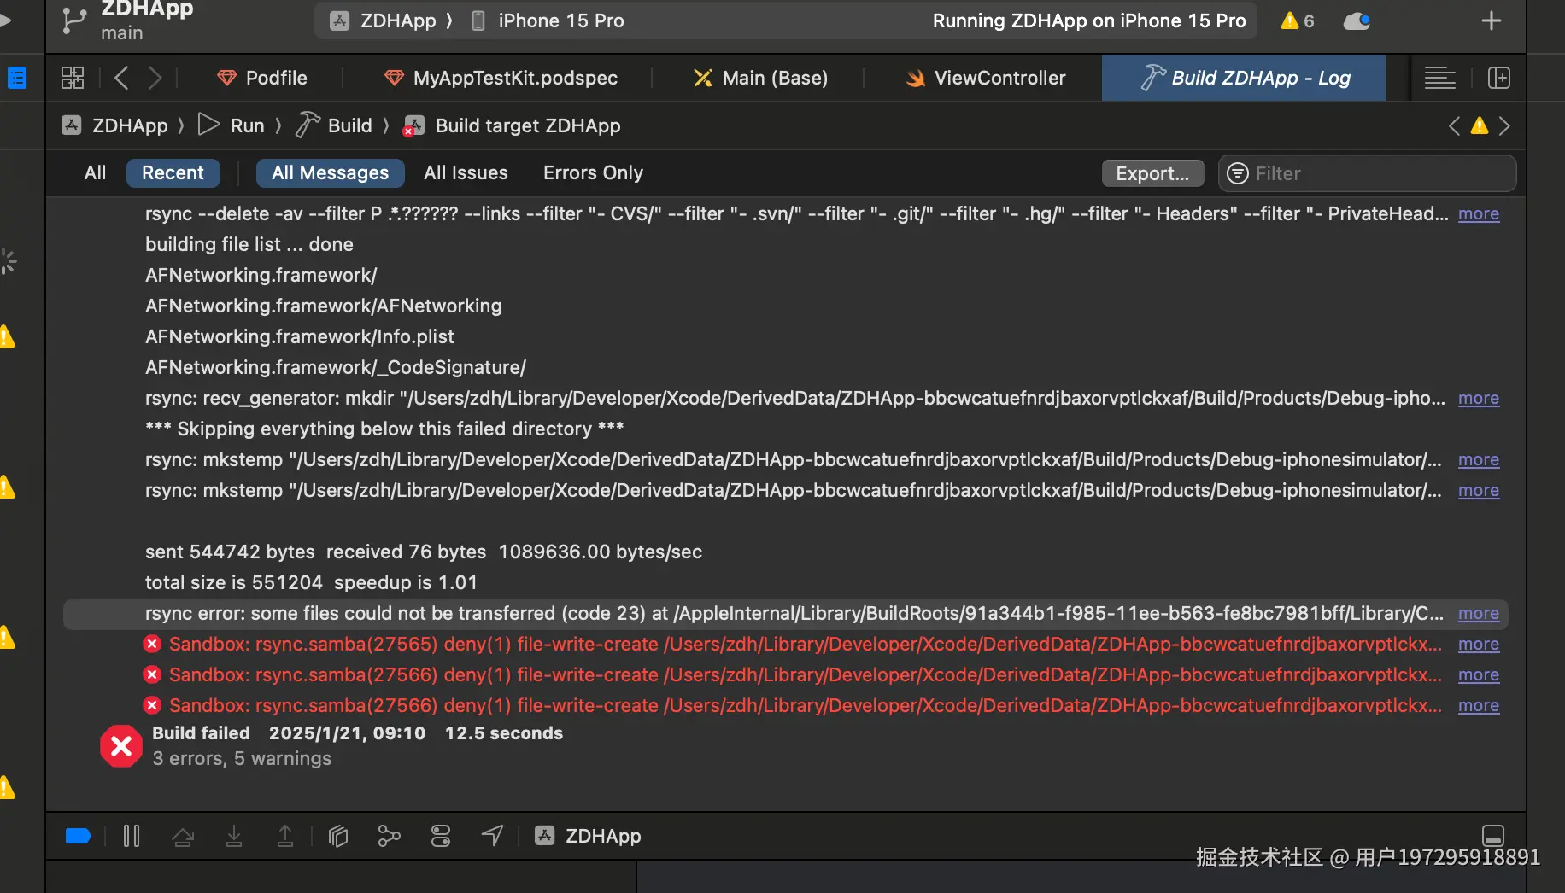Switch to MyAppTestKit.podspec tab
The image size is (1565, 893).
[x=501, y=78]
